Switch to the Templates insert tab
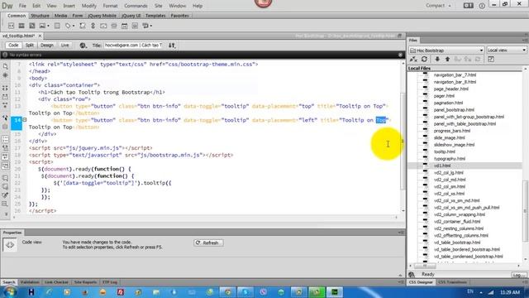 click(x=155, y=16)
